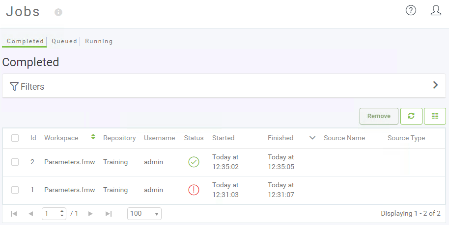Image resolution: width=449 pixels, height=225 pixels.
Task: Open the help question mark icon
Action: tap(411, 11)
